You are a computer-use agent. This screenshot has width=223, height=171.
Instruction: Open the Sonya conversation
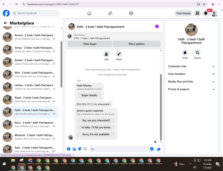coord(30,49)
